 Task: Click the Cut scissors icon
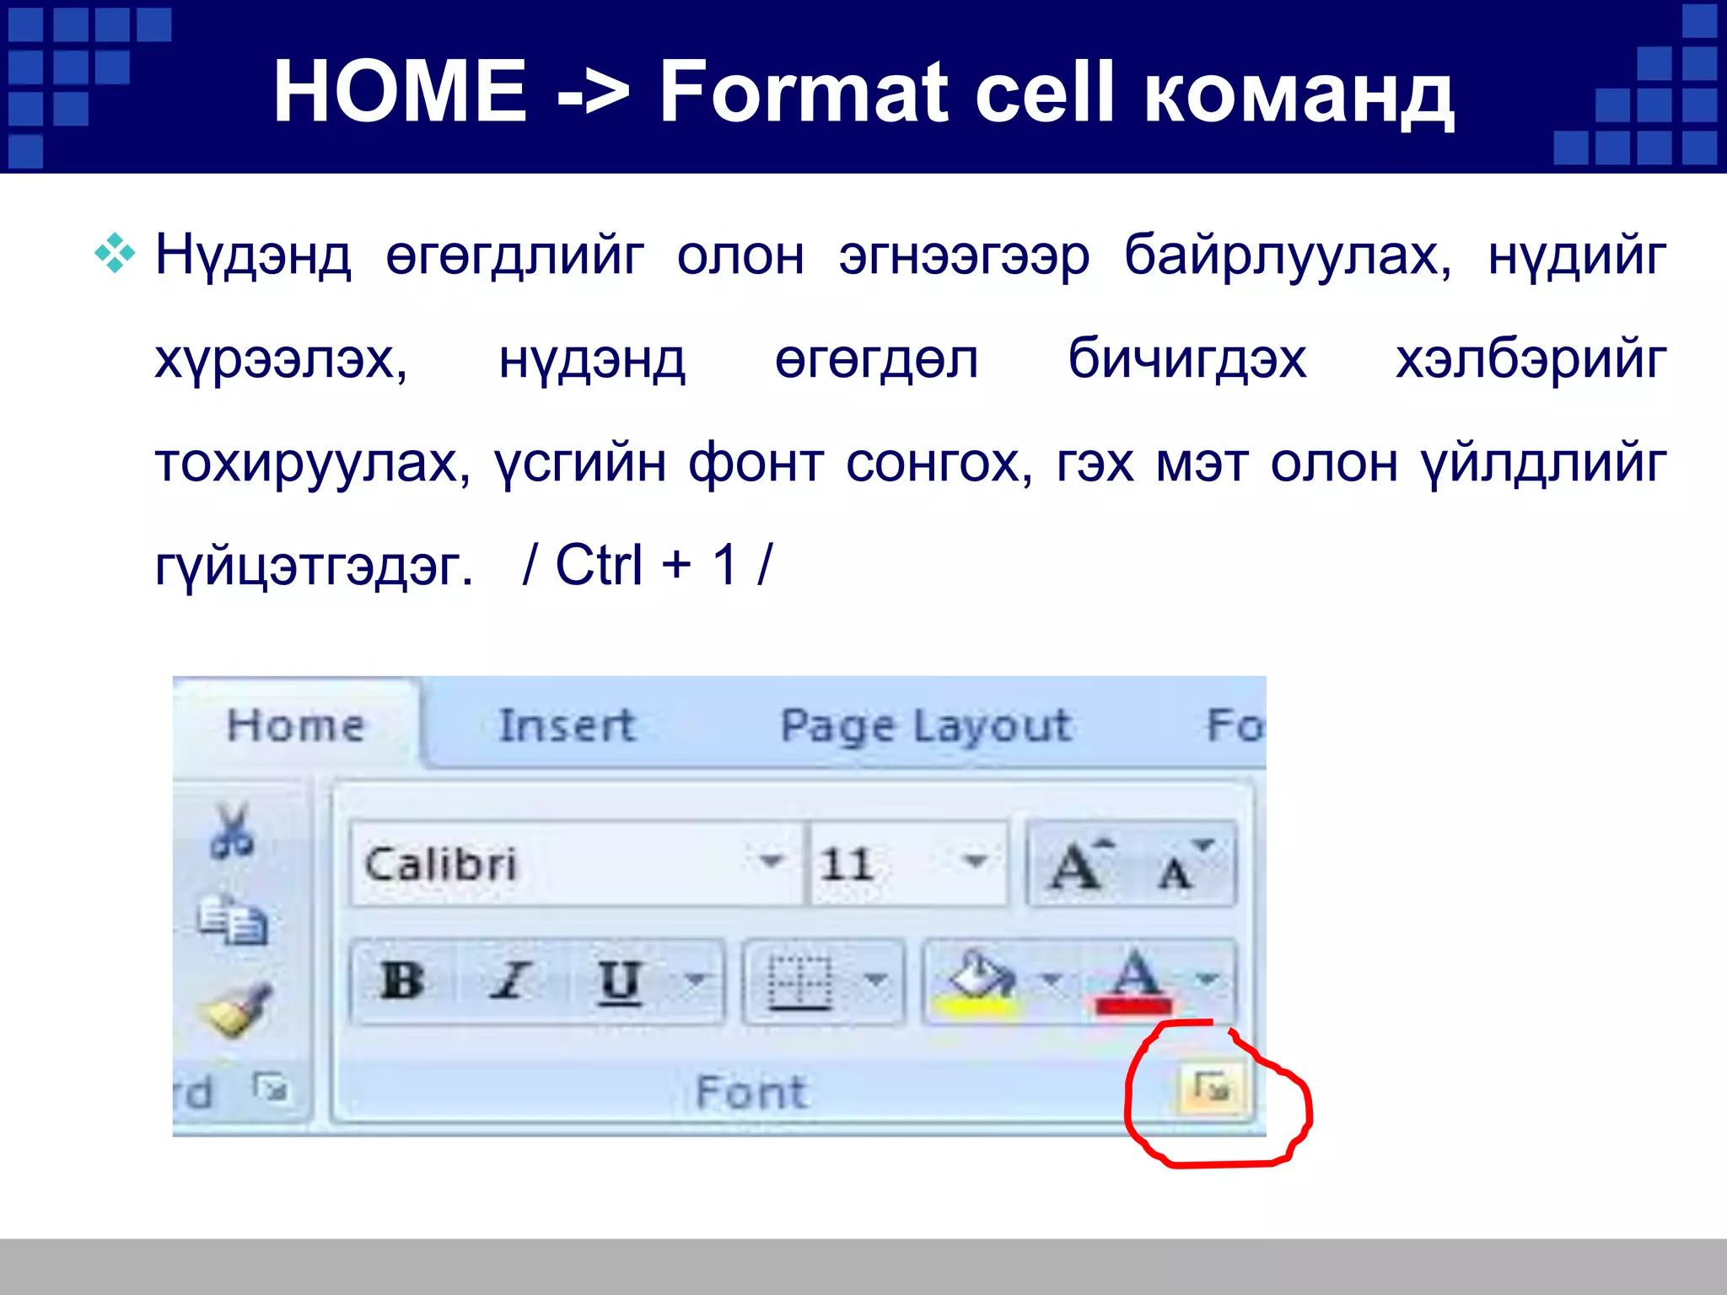click(x=231, y=830)
